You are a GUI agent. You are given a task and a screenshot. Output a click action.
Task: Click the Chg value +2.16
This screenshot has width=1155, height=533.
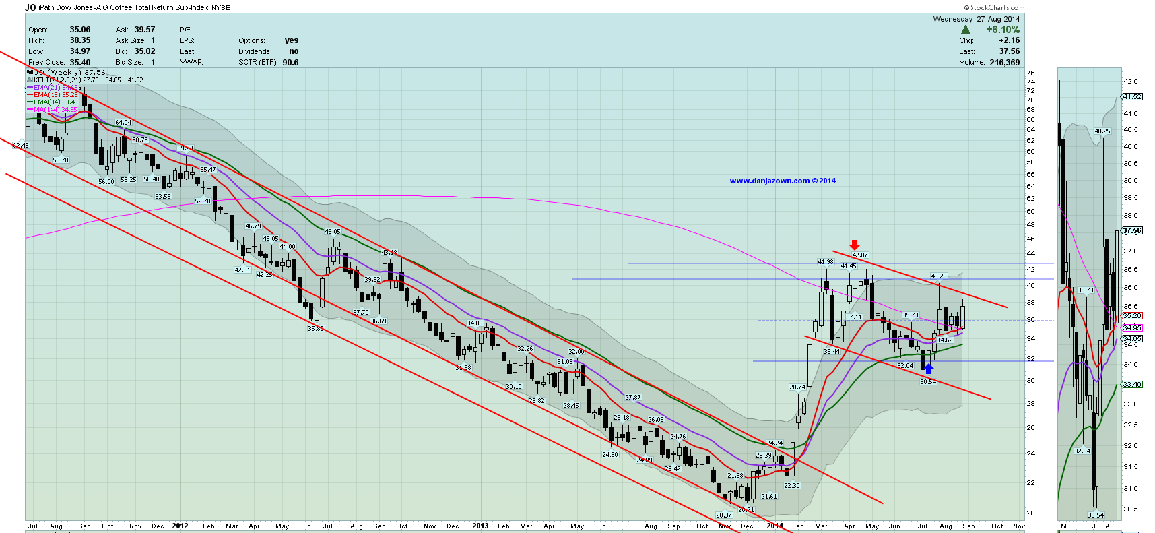click(1010, 40)
